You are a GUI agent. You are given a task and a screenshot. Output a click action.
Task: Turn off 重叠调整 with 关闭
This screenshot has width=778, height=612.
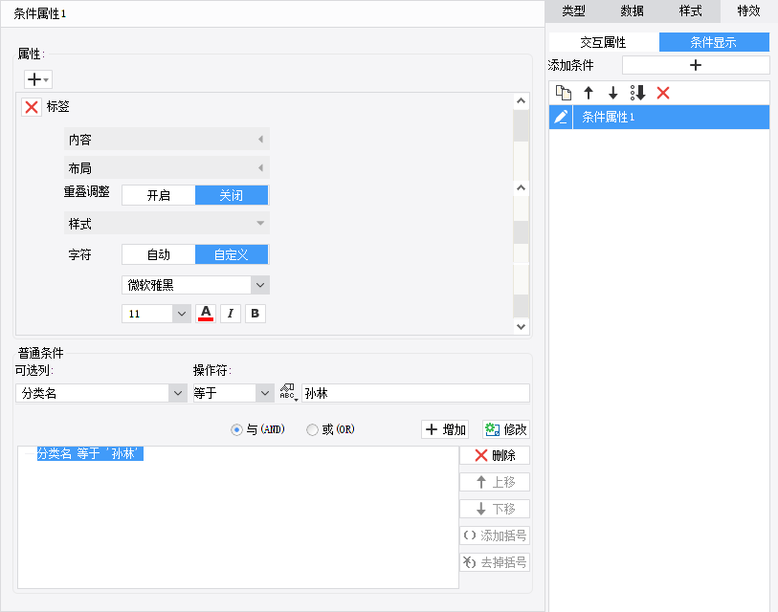tap(232, 195)
